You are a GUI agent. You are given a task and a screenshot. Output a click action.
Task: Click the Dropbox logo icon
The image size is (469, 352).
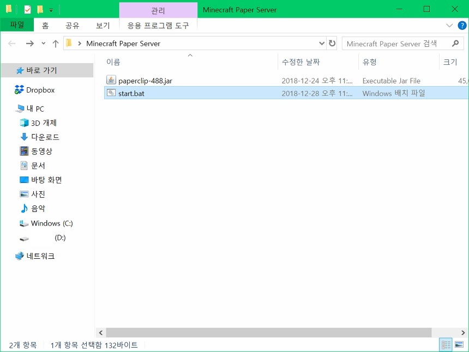click(x=19, y=90)
